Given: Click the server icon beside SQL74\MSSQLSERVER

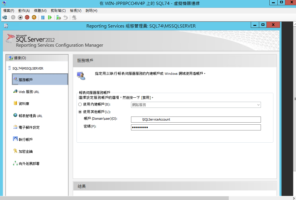Looking at the screenshot, I should [x=9, y=68].
